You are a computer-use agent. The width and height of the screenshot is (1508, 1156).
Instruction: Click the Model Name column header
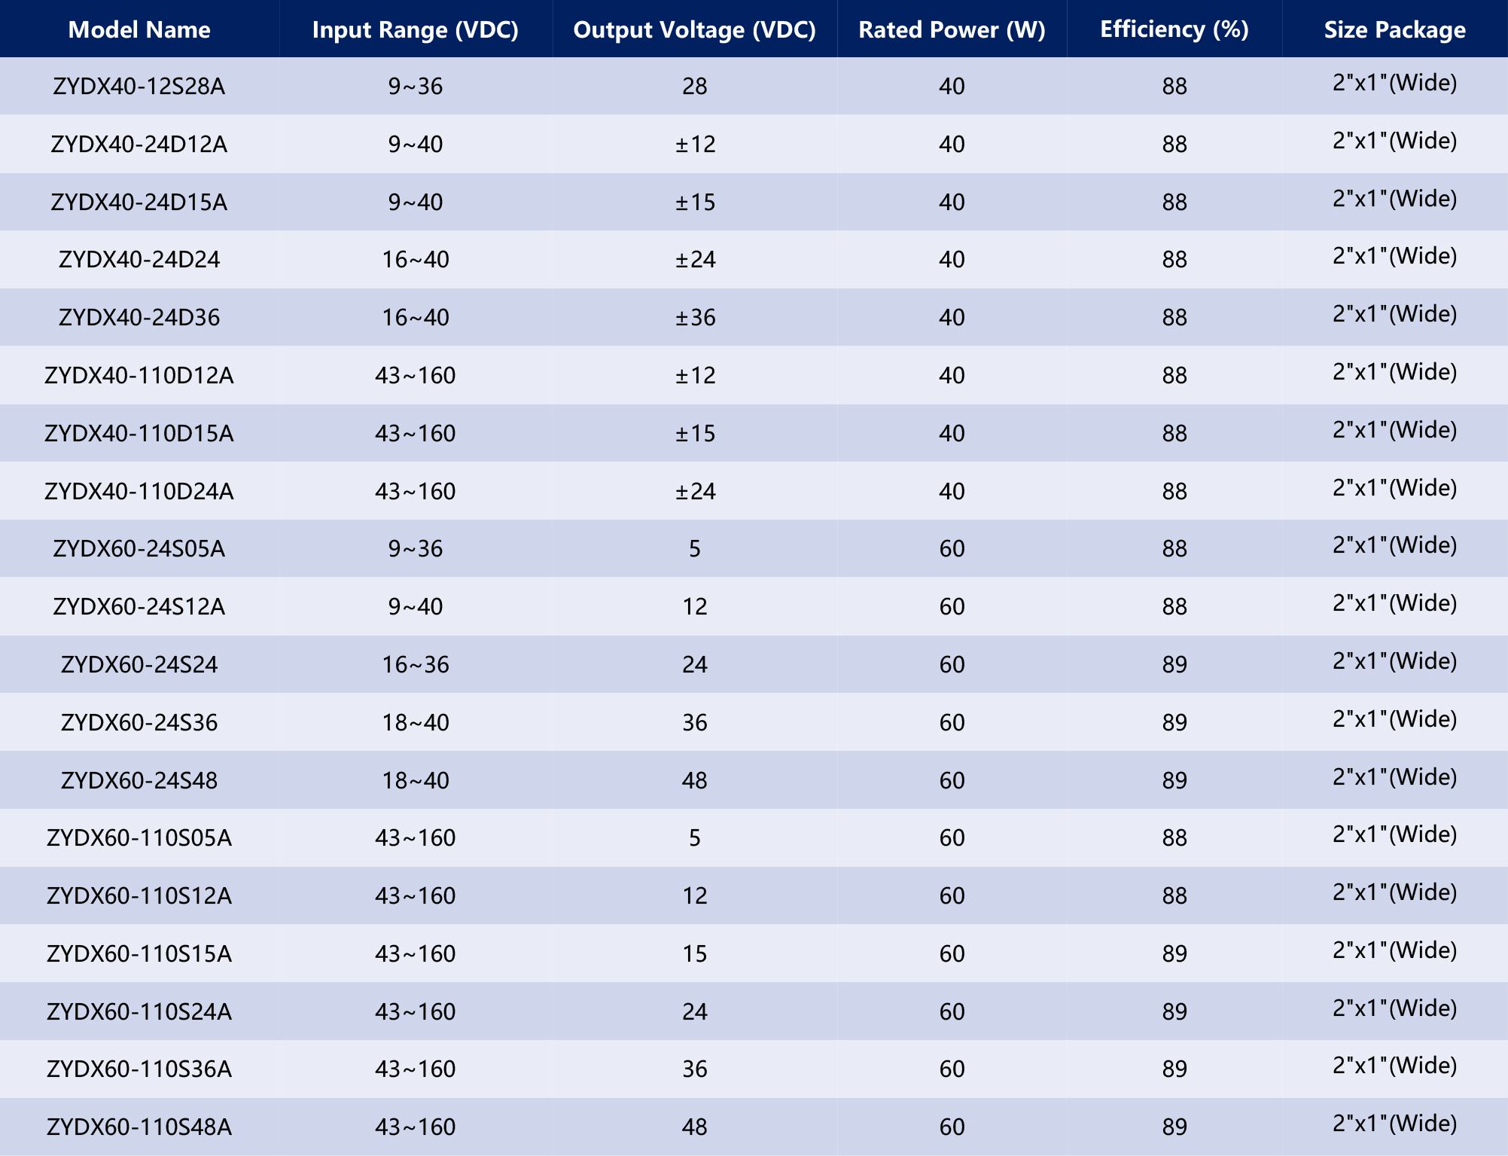click(x=139, y=29)
